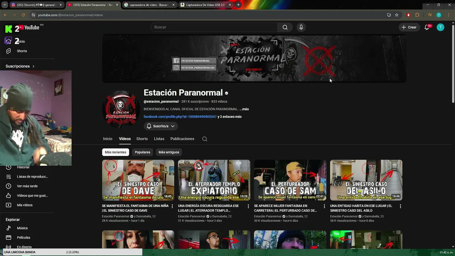Click the channel banner image

point(254,59)
